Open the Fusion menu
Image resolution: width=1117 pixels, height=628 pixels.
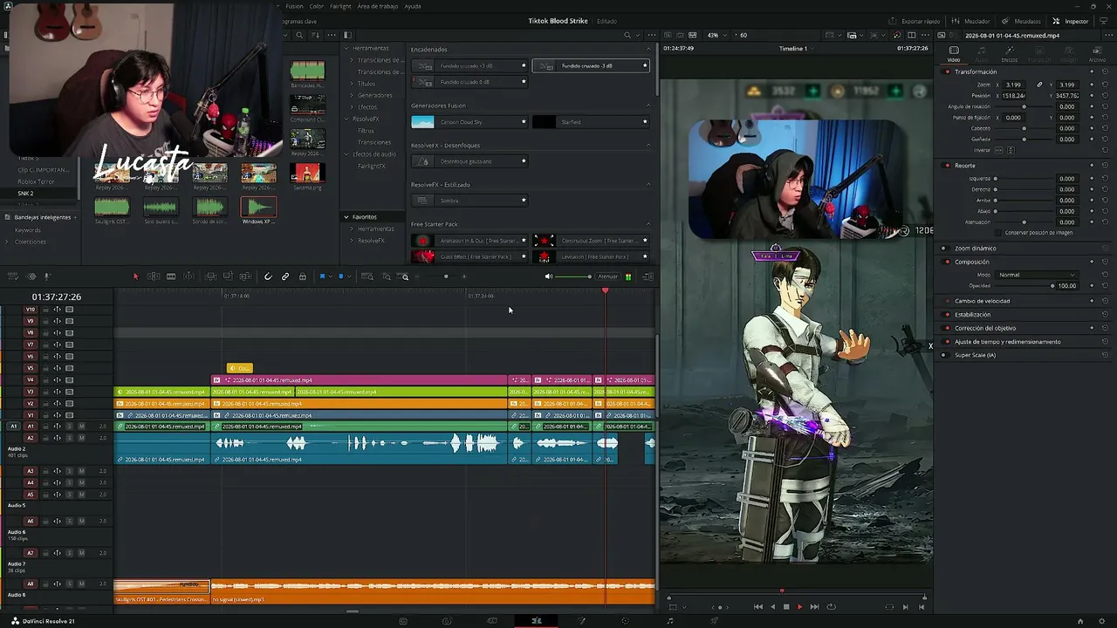click(294, 6)
